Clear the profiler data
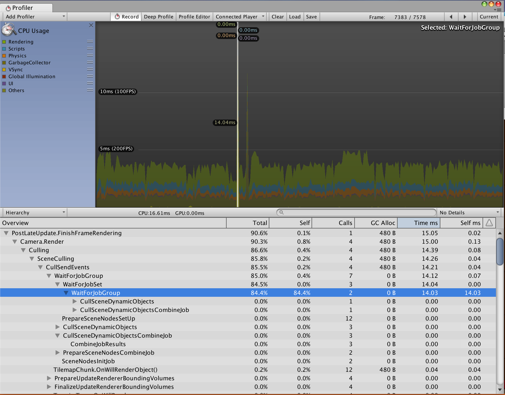 [x=278, y=17]
